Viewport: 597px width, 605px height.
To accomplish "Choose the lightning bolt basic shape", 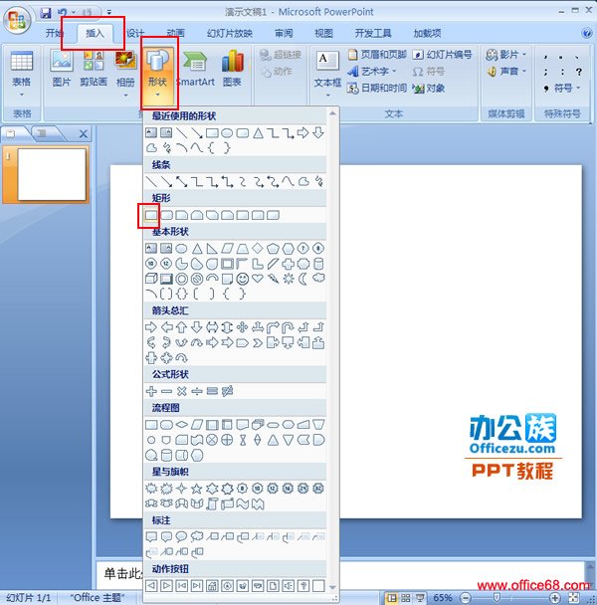I will pyautogui.click(x=273, y=279).
